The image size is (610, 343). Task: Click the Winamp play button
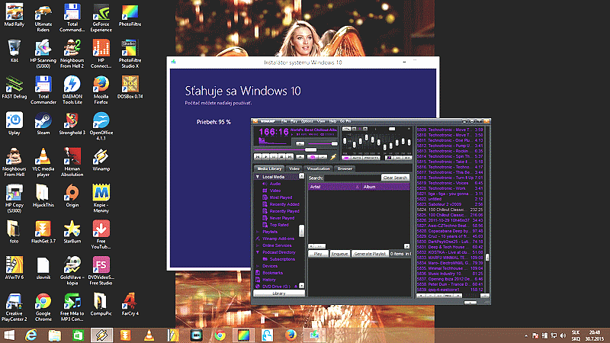coord(265,157)
